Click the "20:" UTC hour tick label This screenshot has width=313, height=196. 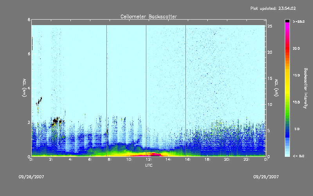tap(227, 160)
